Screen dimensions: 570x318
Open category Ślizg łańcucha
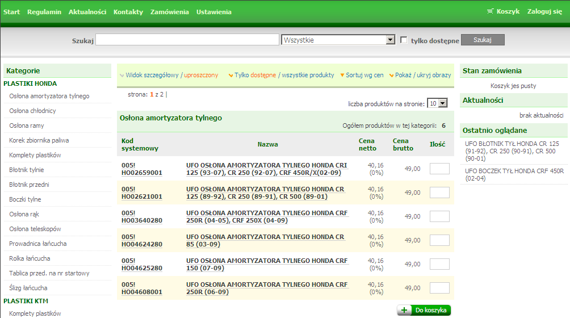pos(28,288)
